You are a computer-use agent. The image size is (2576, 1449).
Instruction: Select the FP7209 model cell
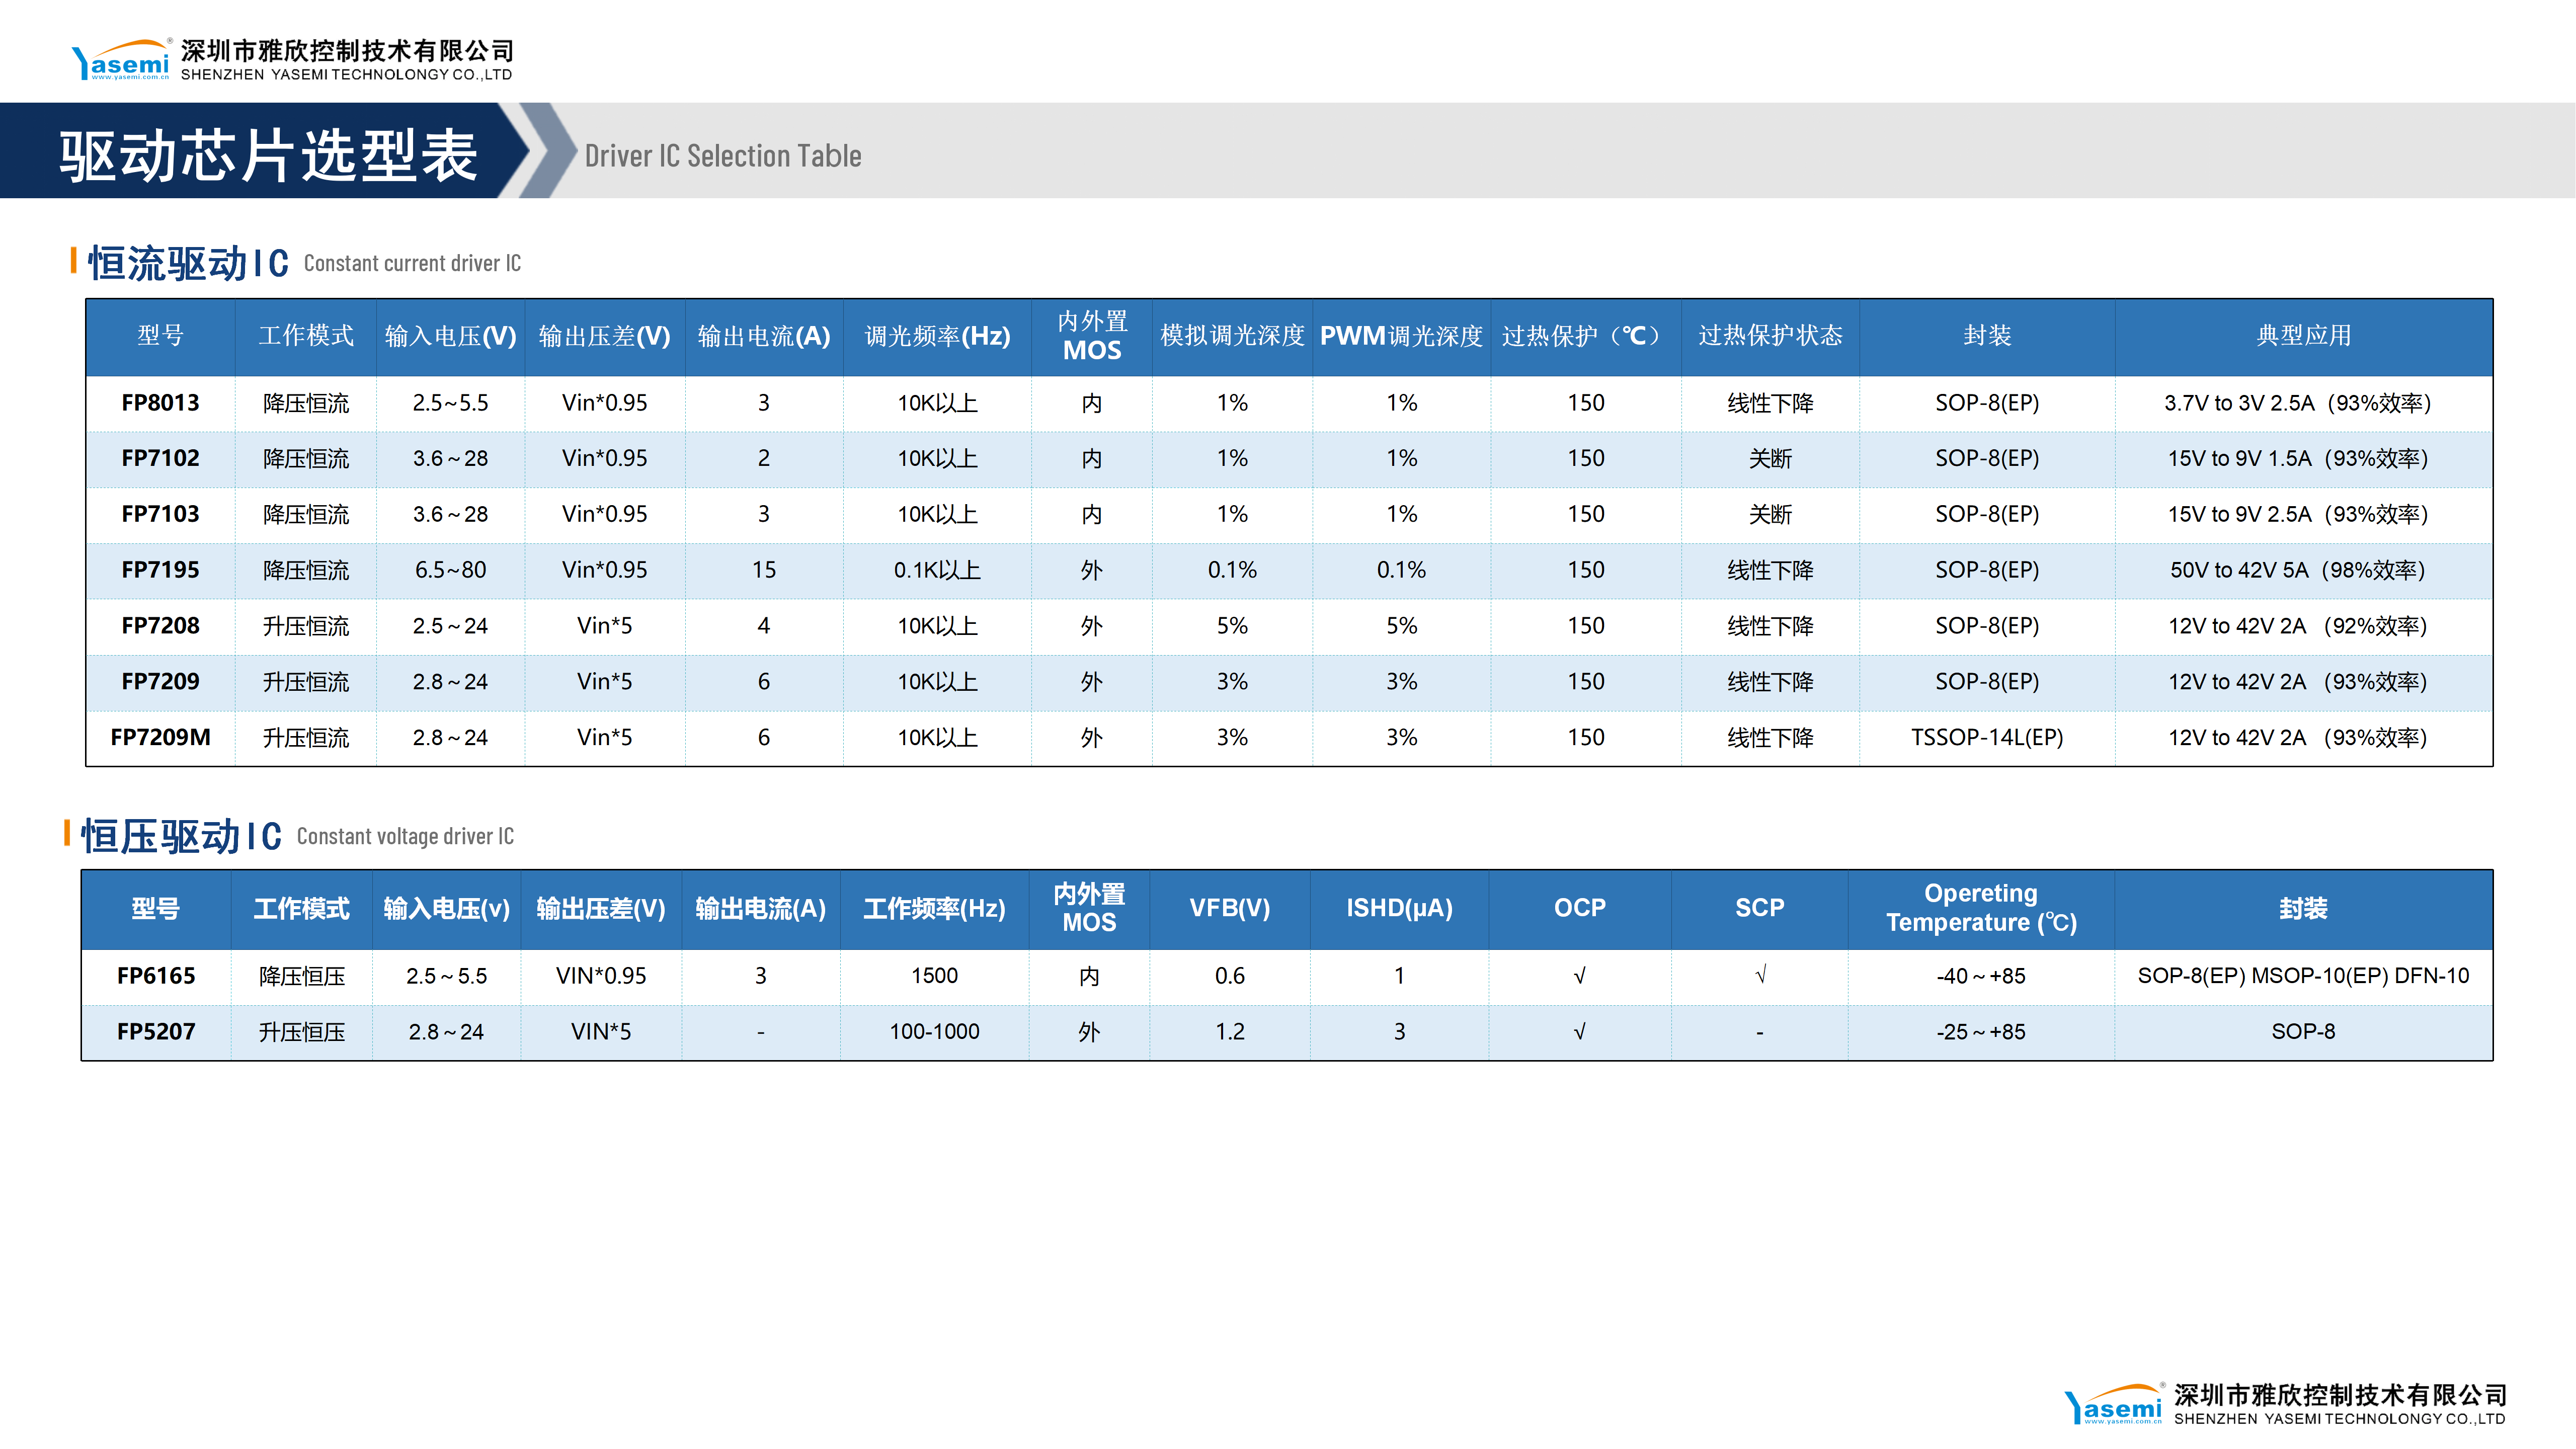coord(160,682)
